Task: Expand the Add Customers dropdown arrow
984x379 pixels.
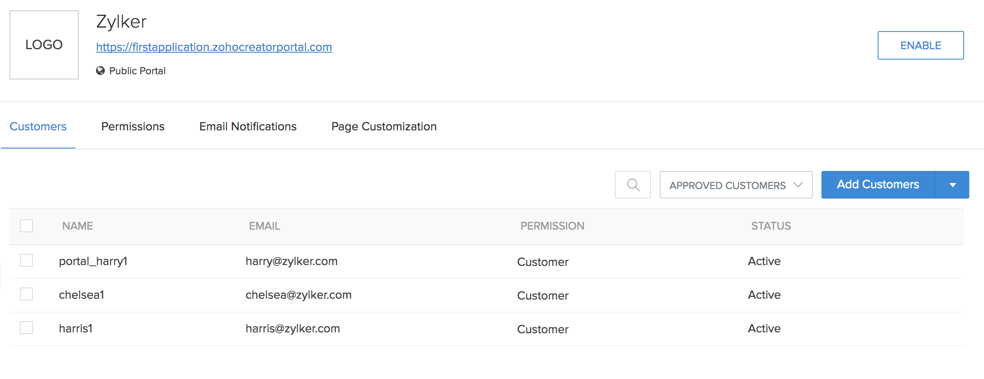Action: 952,185
